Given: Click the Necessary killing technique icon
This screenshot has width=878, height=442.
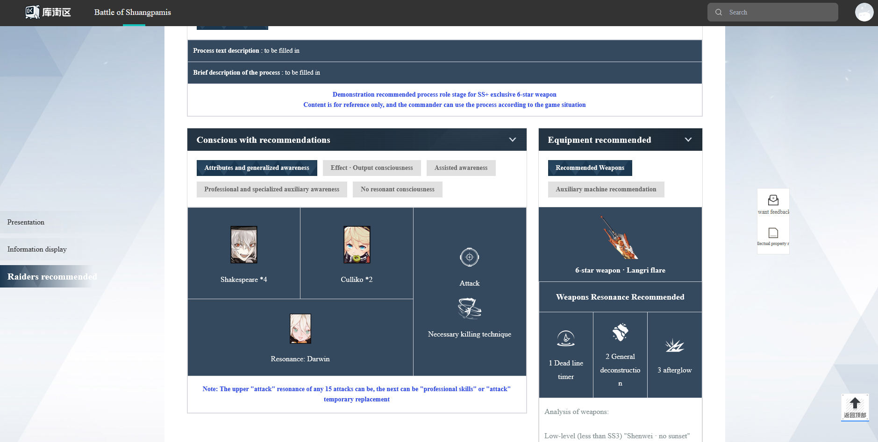Looking at the screenshot, I should pyautogui.click(x=470, y=309).
